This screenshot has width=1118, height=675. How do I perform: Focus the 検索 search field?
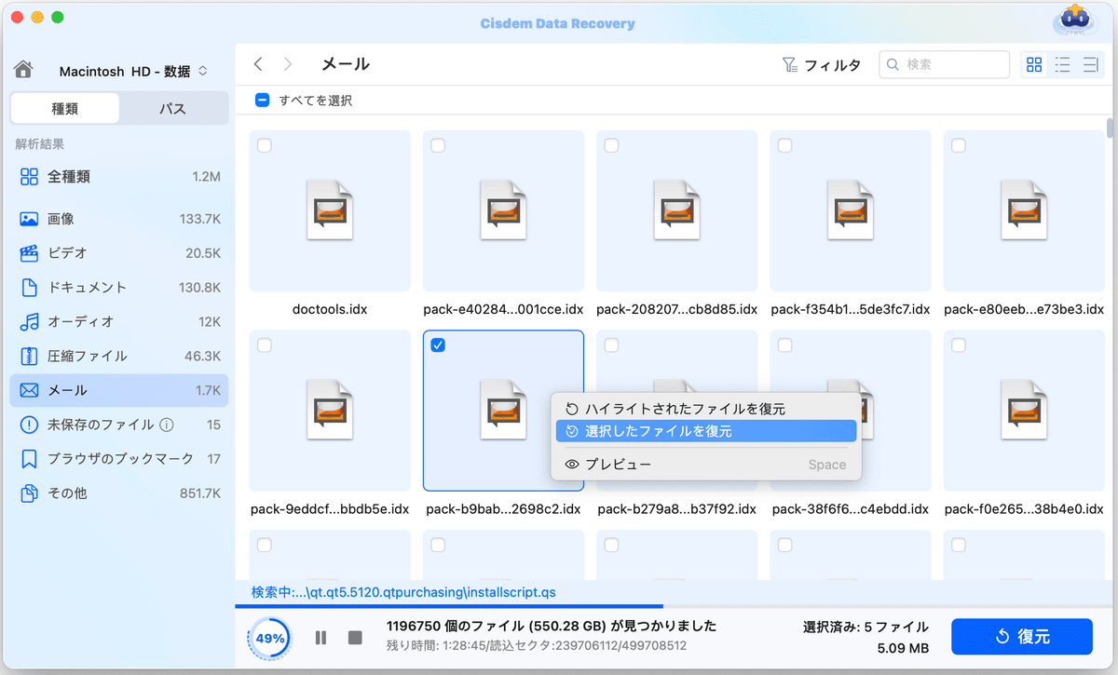(x=945, y=64)
